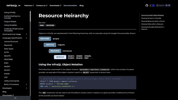Open Authenticating to a Provider page
The image size is (178, 100).
[12, 17]
